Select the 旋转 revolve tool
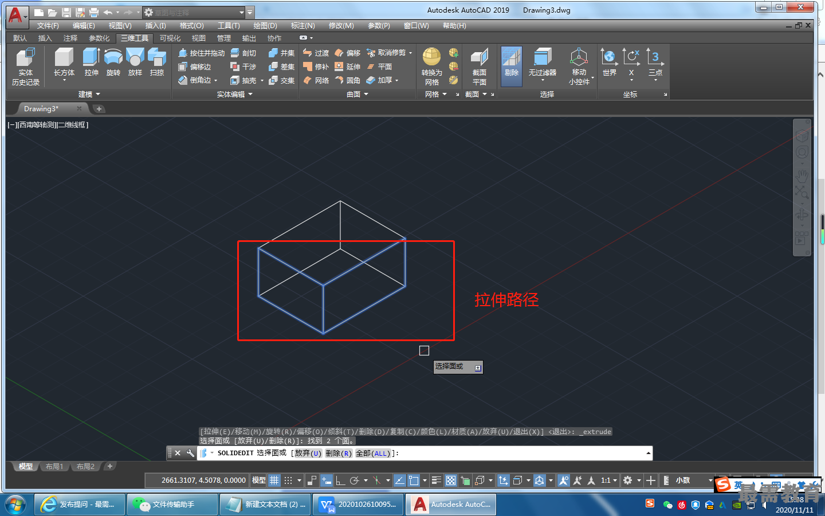 113,62
